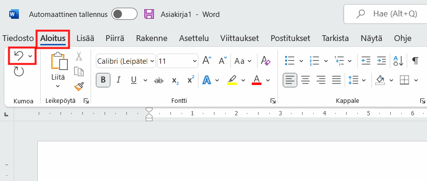Apply yellow text highlight color
This screenshot has width=427, height=181.
pyautogui.click(x=232, y=80)
